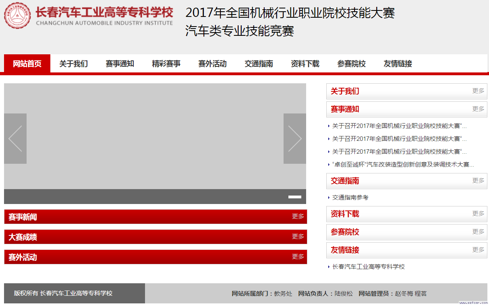The image size is (489, 305).
Task: Select 参赛院校 in the top navigation bar
Action: point(351,64)
